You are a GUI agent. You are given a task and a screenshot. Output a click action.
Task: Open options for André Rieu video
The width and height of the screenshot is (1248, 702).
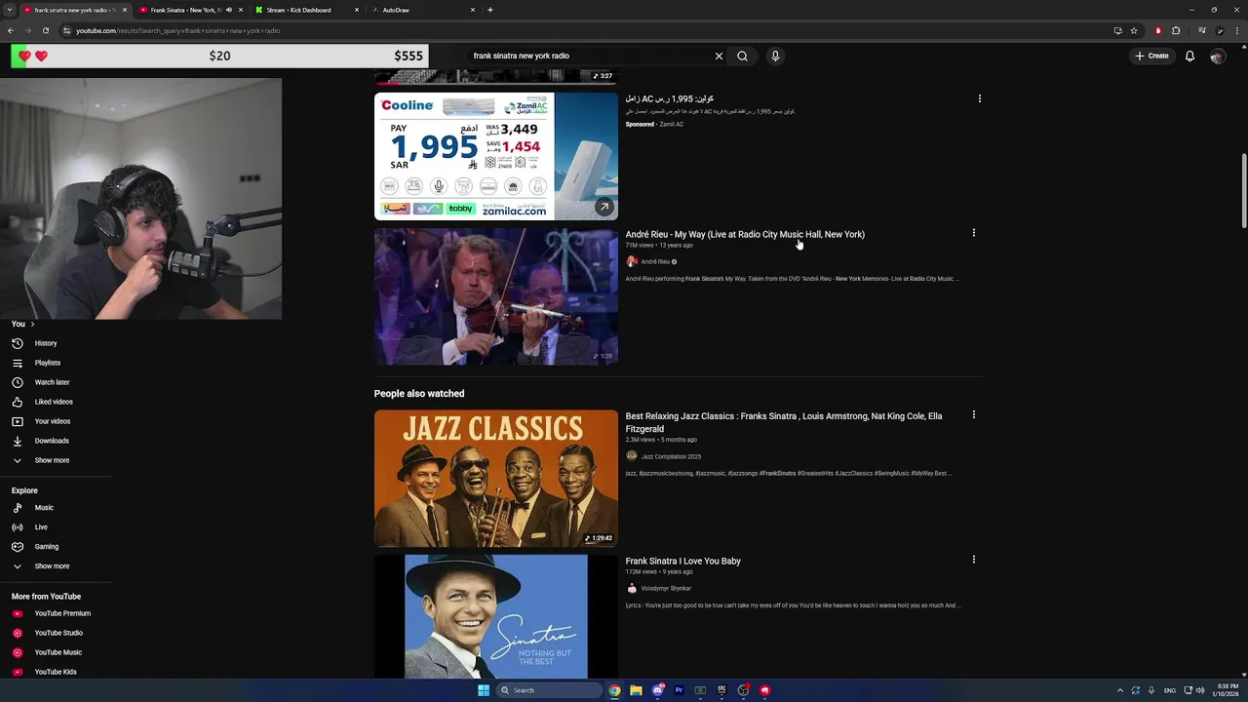[x=973, y=233]
